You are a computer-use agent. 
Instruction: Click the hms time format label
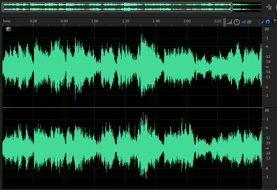coord(7,21)
